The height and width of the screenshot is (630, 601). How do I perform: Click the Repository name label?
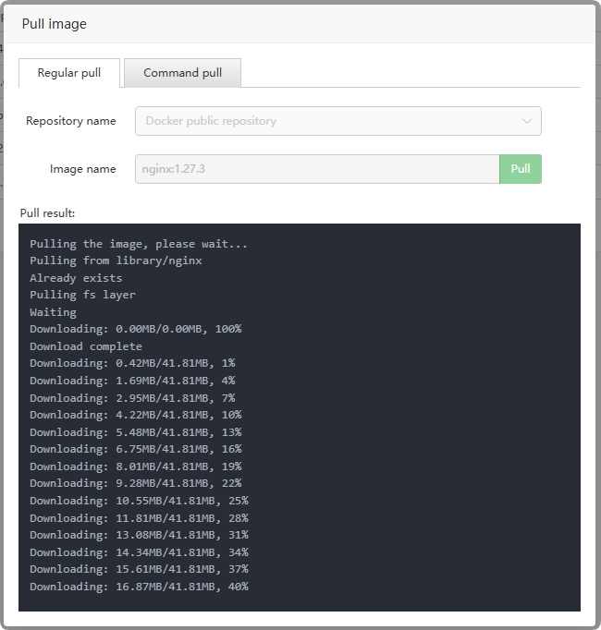[x=71, y=121]
